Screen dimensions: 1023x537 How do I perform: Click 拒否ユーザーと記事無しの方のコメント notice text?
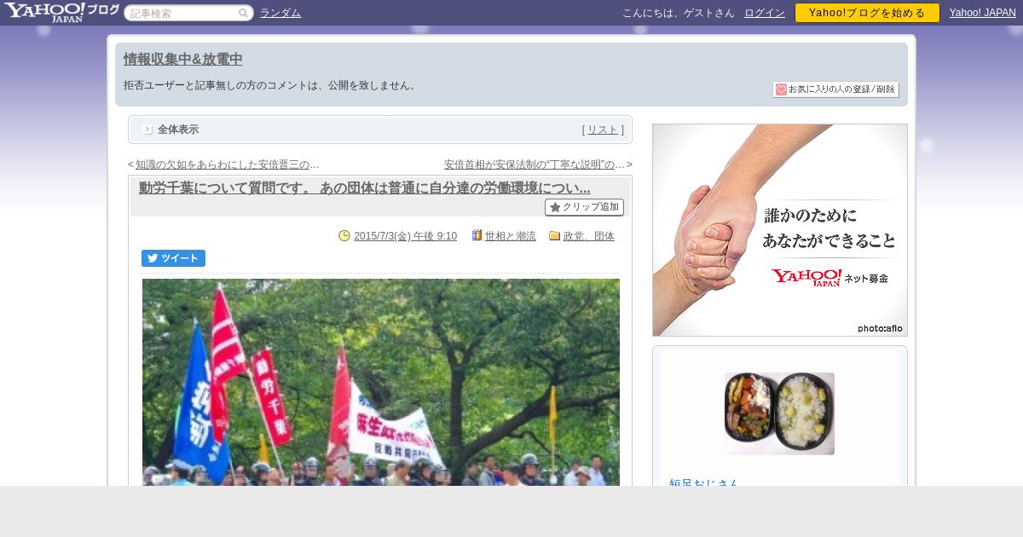(x=272, y=85)
